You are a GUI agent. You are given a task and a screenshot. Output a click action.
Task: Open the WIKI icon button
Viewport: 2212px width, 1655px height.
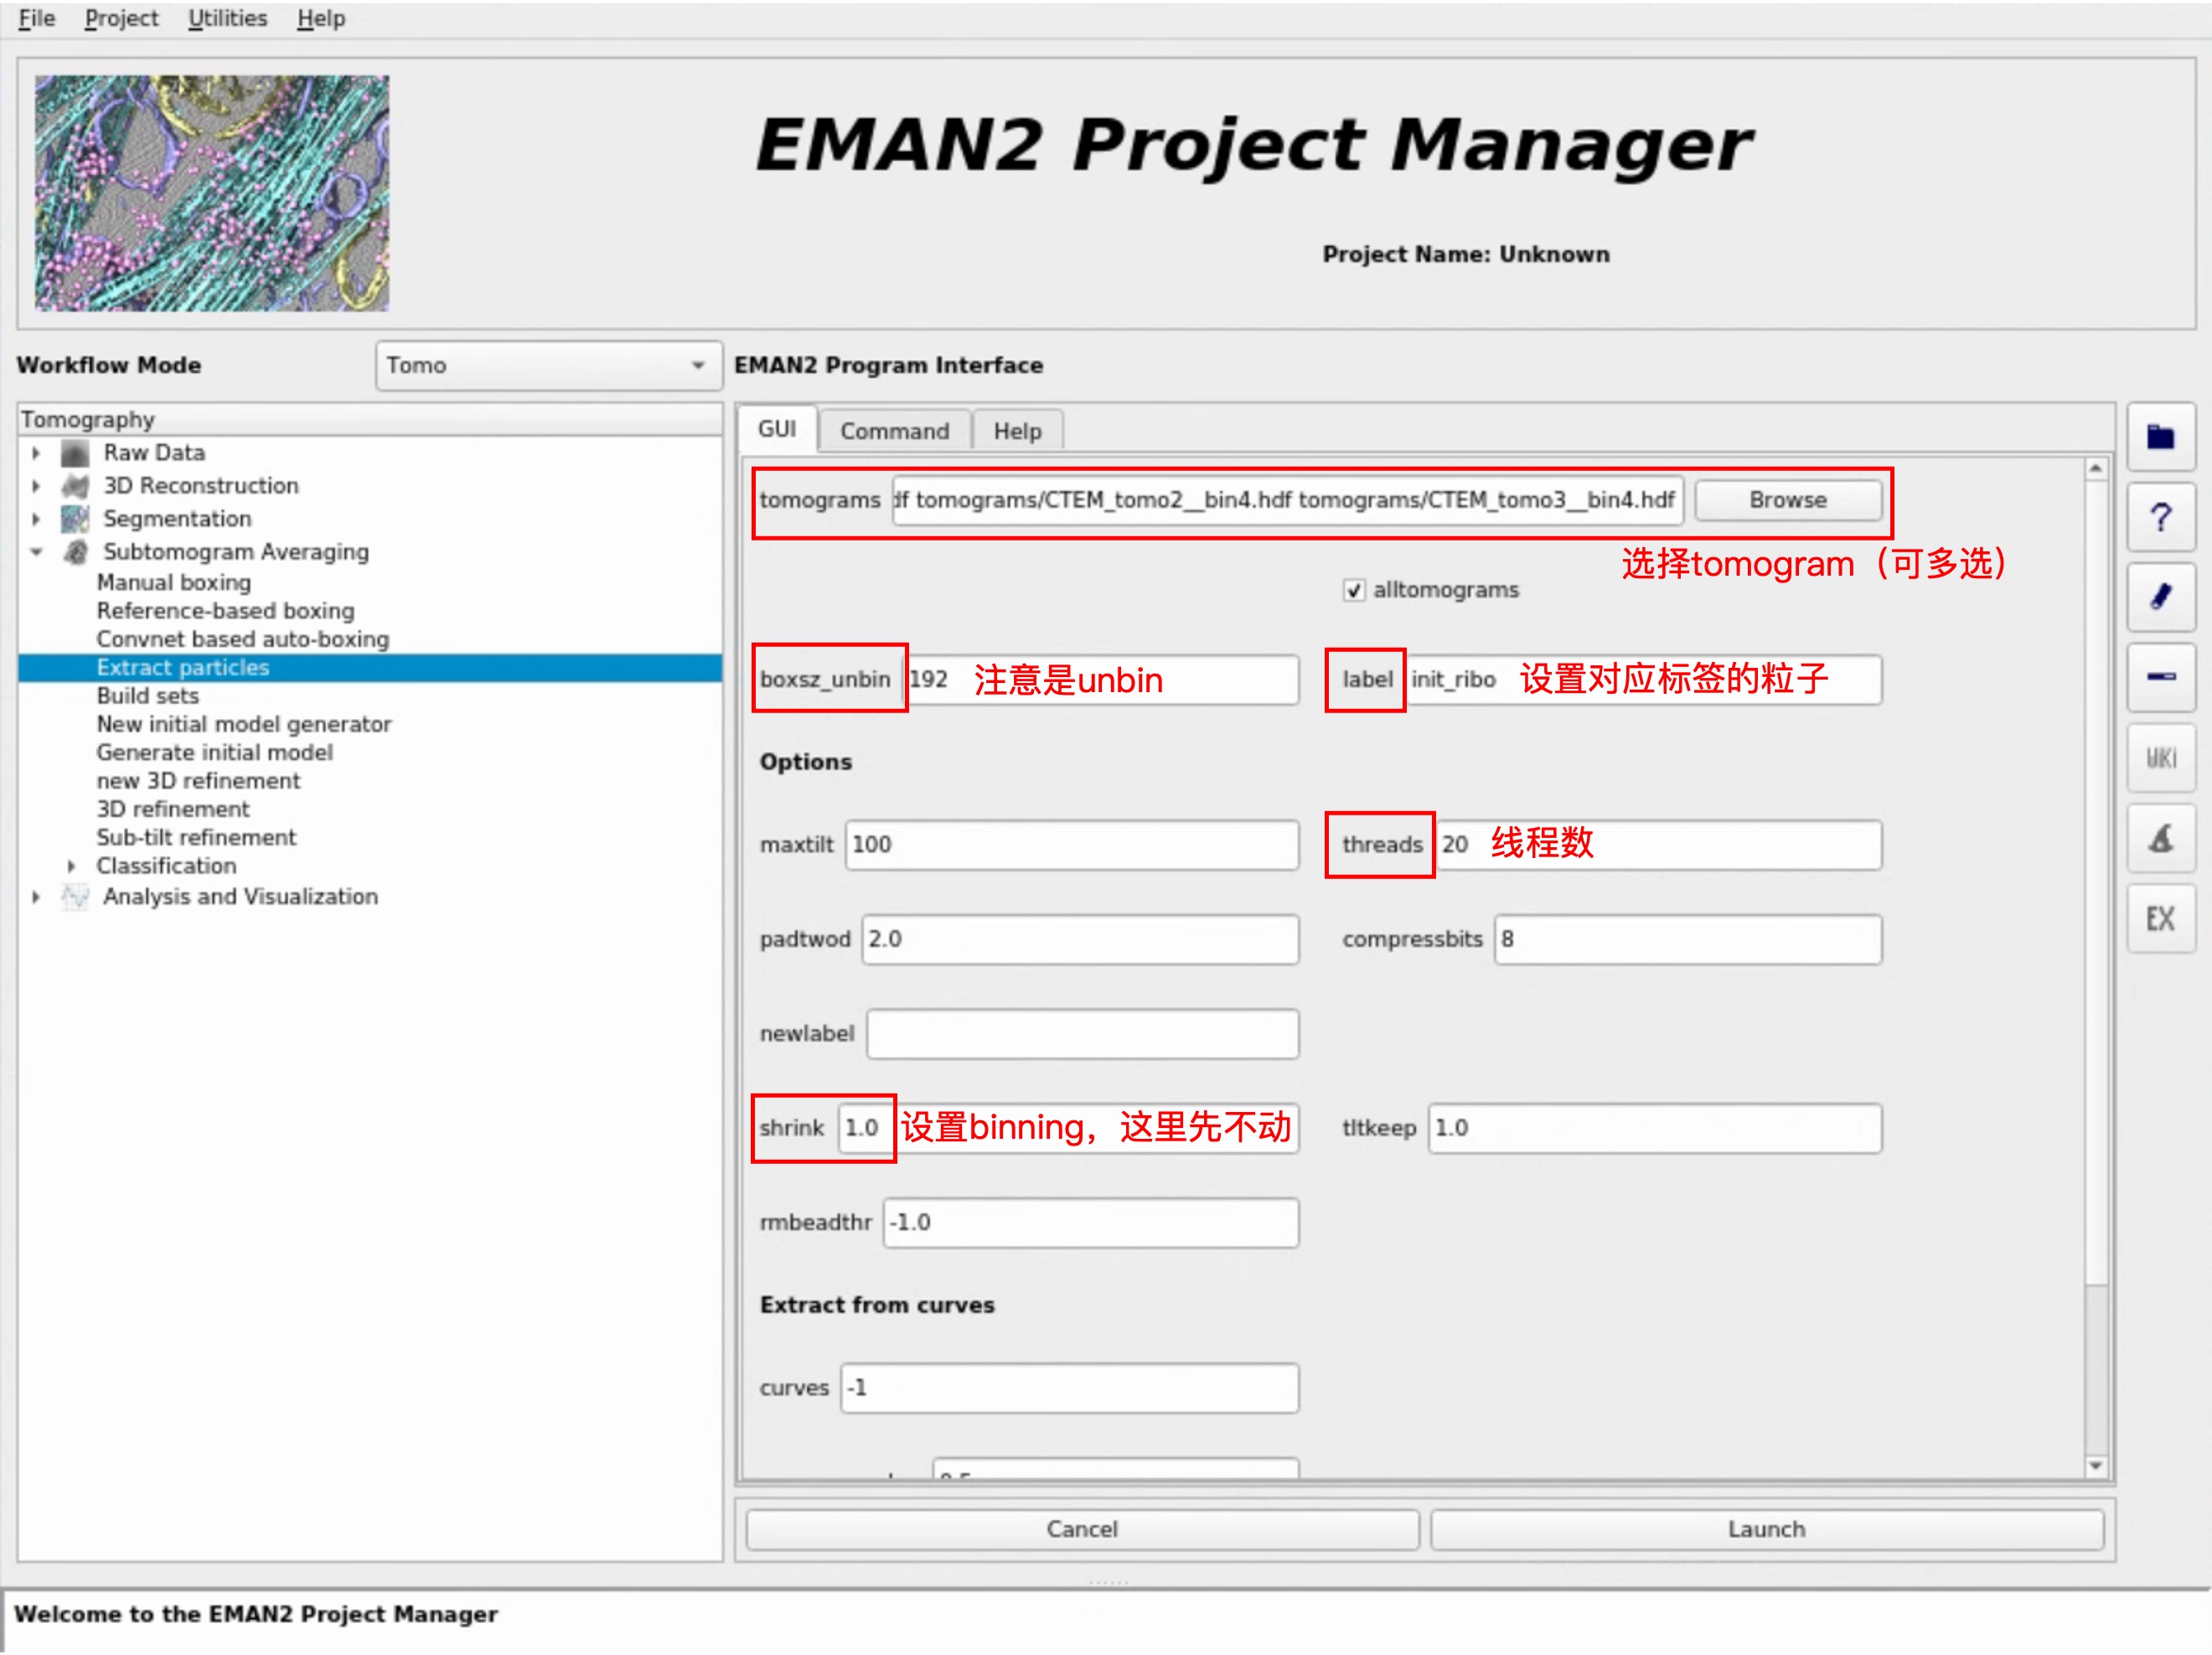pyautogui.click(x=2160, y=758)
